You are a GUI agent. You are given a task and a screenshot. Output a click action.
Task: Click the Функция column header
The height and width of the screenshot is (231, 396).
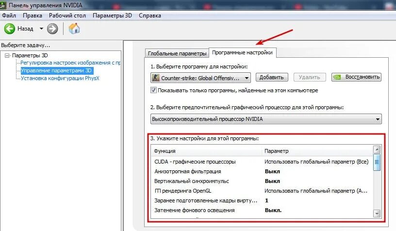207,151
